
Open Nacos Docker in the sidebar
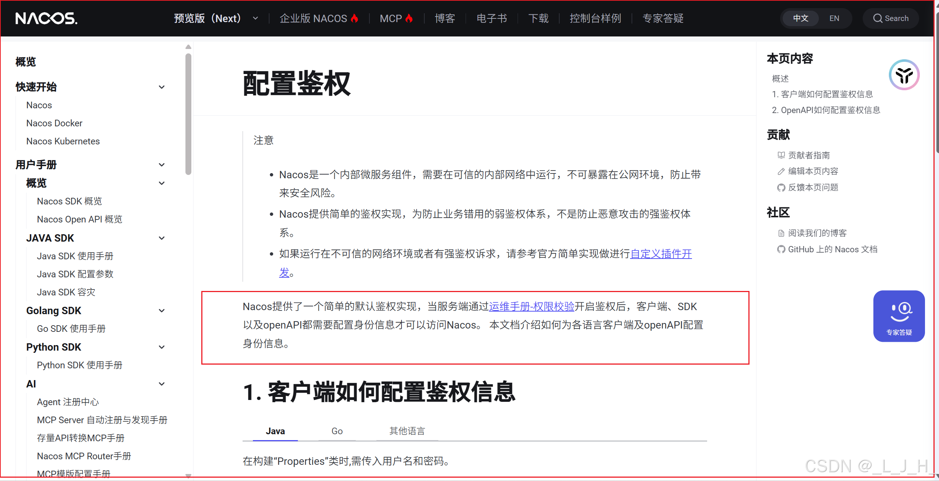(x=54, y=123)
